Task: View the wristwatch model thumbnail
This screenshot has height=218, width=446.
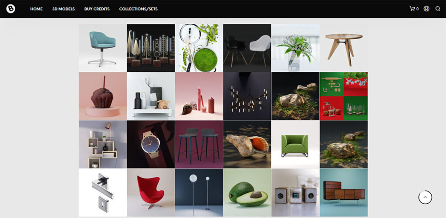Action: click(x=151, y=144)
